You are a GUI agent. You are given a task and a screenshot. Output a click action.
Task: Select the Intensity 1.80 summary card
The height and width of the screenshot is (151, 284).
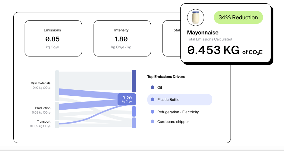click(122, 38)
